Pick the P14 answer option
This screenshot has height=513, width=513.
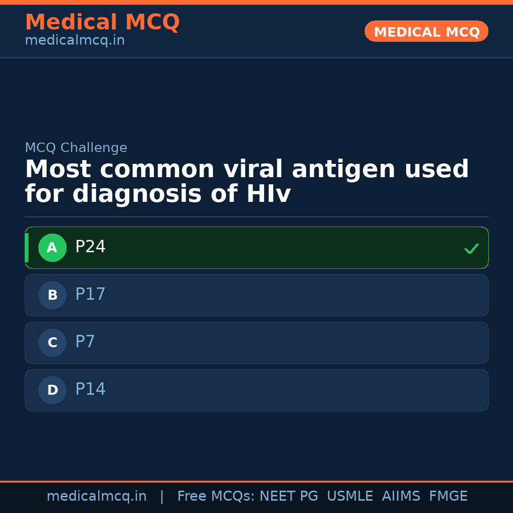click(256, 390)
